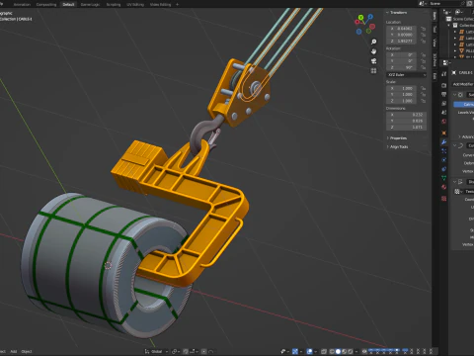Open the Object Constraints properties tab
Image resolution: width=474 pixels, height=356 pixels.
[443, 169]
